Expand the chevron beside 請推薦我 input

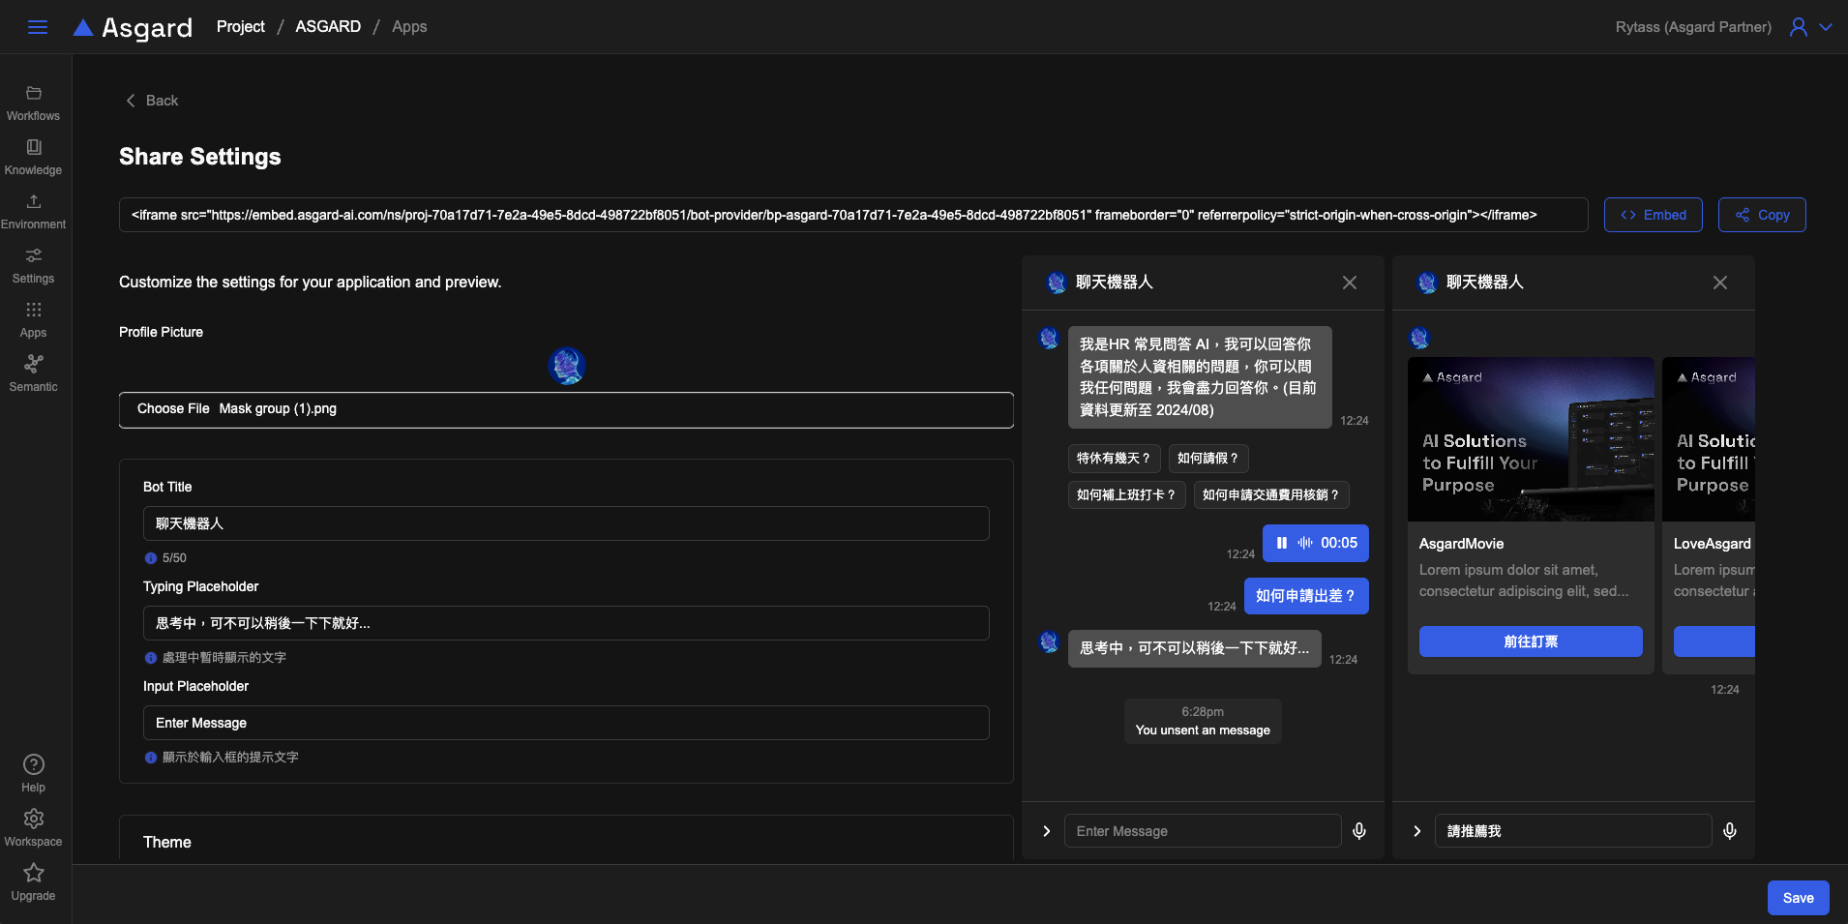[1417, 831]
